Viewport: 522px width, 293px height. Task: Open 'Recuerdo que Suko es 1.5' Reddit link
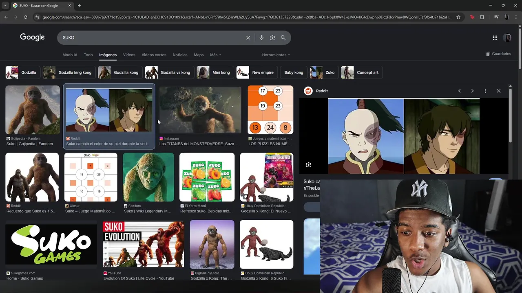click(31, 211)
